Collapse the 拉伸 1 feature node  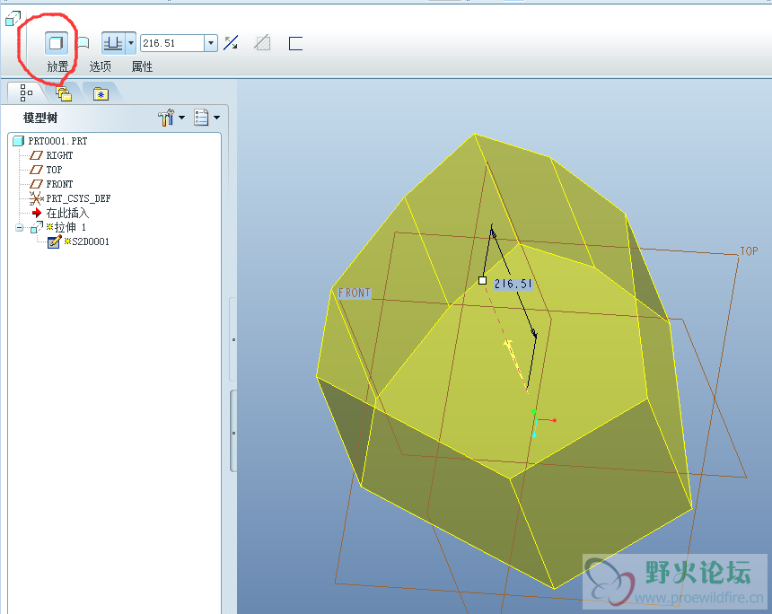[x=19, y=227]
